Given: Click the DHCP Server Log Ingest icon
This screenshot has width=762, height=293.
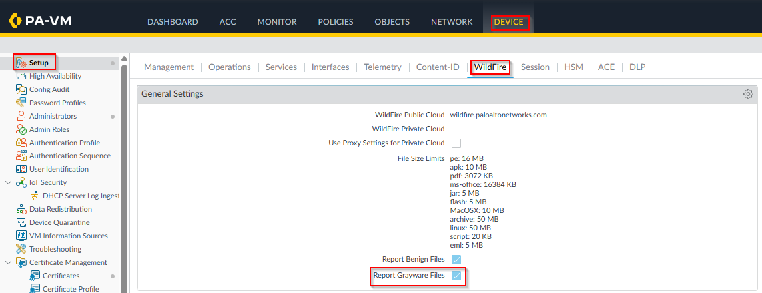Looking at the screenshot, I should click(34, 196).
